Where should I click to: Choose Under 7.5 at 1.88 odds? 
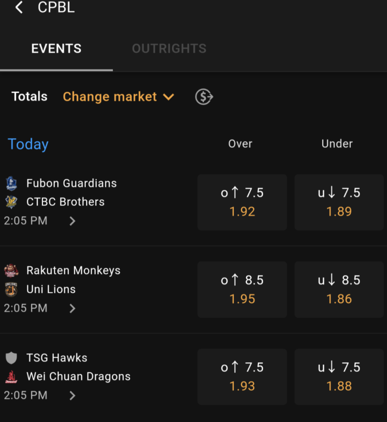339,377
